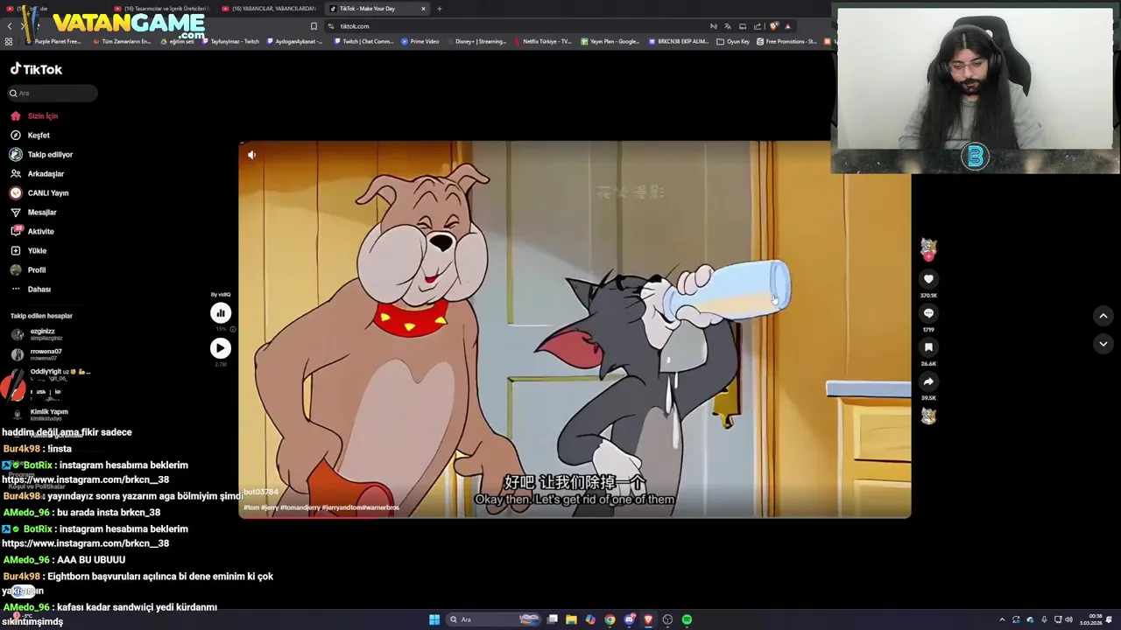Open TikTok home via the logo

click(36, 69)
